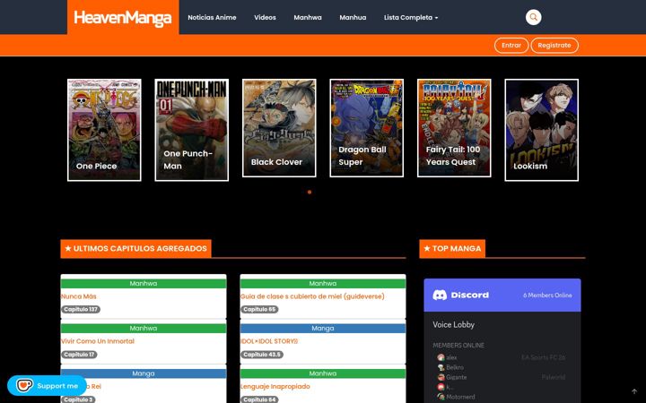Open the Dragon Ball Super cover
This screenshot has width=646, height=403.
[367, 128]
